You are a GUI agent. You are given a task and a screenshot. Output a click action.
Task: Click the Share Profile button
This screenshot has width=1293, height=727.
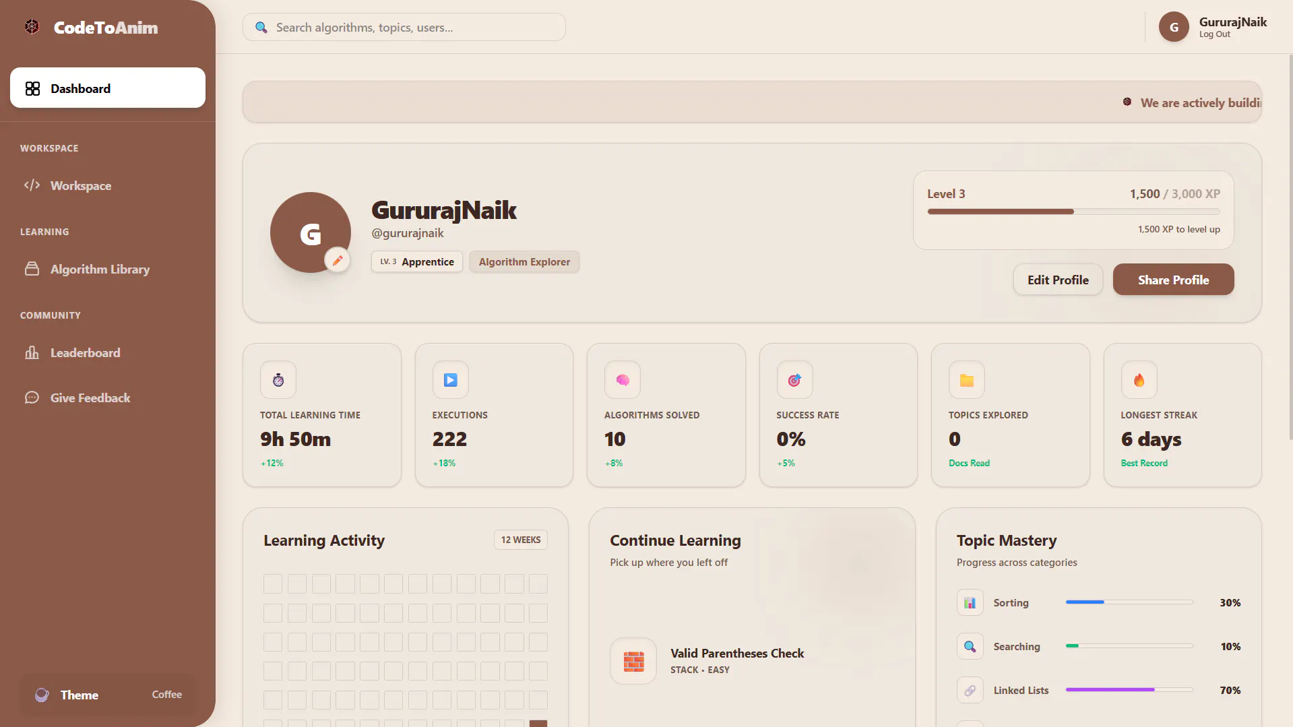[x=1173, y=280]
